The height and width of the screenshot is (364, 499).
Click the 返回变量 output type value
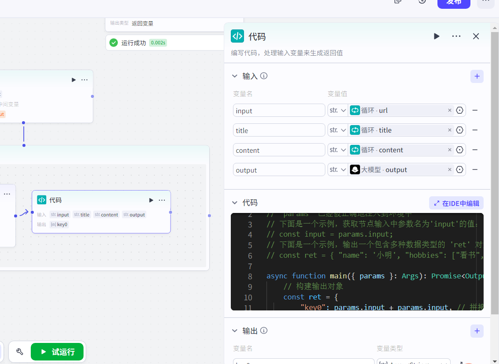pos(142,23)
